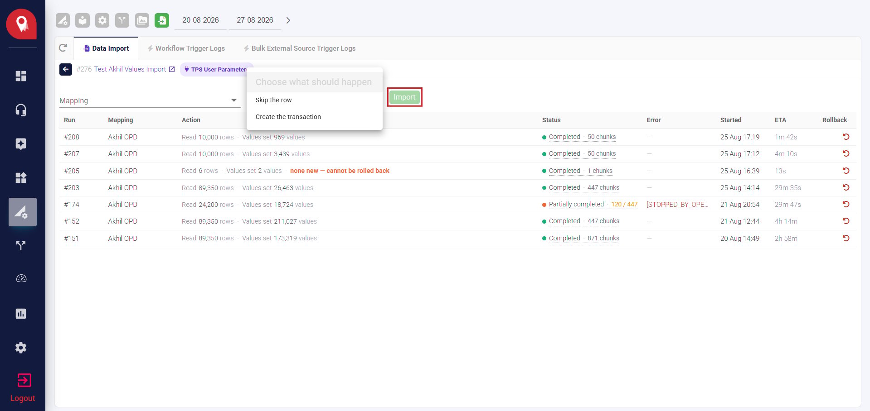The width and height of the screenshot is (870, 411).
Task: Choose the Skip the row option
Action: [x=315, y=100]
